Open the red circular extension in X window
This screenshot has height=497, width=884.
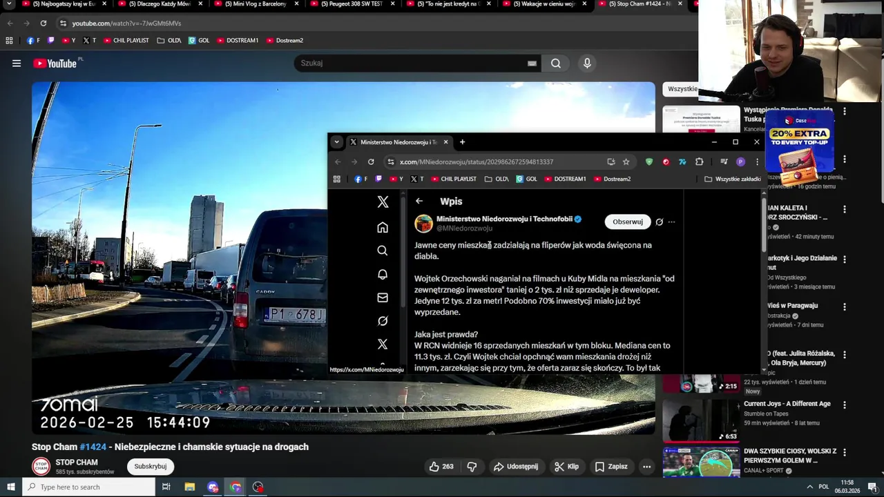tap(666, 162)
